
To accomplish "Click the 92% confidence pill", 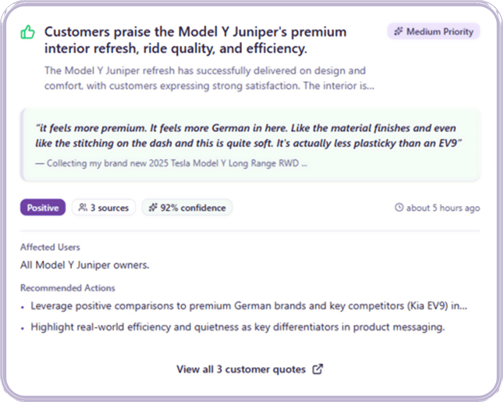I will click(187, 207).
